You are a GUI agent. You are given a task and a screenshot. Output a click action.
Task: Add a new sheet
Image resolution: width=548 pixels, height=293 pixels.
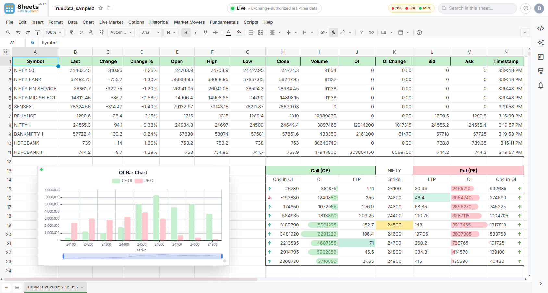6,288
